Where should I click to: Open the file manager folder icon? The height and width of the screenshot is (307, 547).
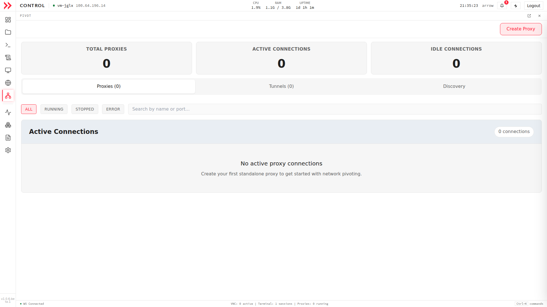(x=8, y=32)
